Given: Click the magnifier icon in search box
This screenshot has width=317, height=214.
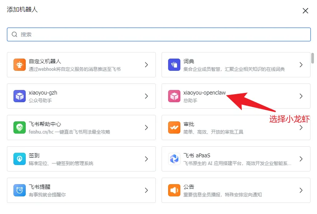Looking at the screenshot, I should (x=14, y=34).
